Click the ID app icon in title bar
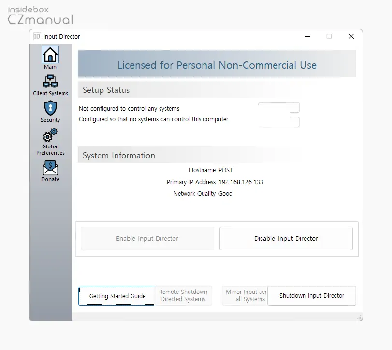 pyautogui.click(x=37, y=36)
